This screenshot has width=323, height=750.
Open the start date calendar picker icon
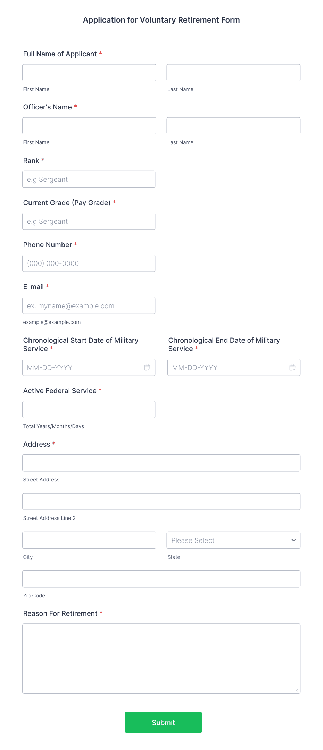pos(147,367)
